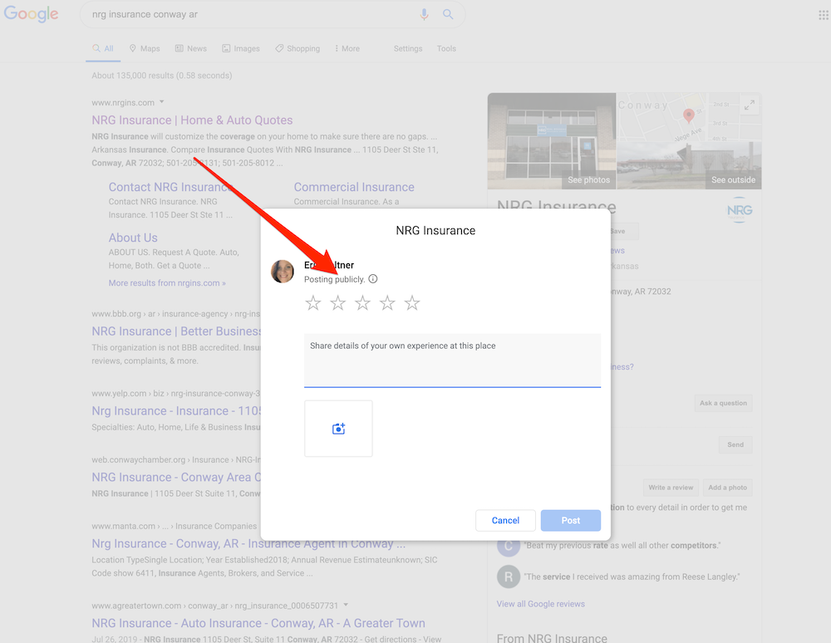
Task: Click the NRG Insurance dialog title
Action: [435, 230]
